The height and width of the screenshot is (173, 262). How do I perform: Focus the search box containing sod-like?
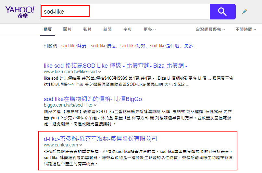tap(125, 12)
